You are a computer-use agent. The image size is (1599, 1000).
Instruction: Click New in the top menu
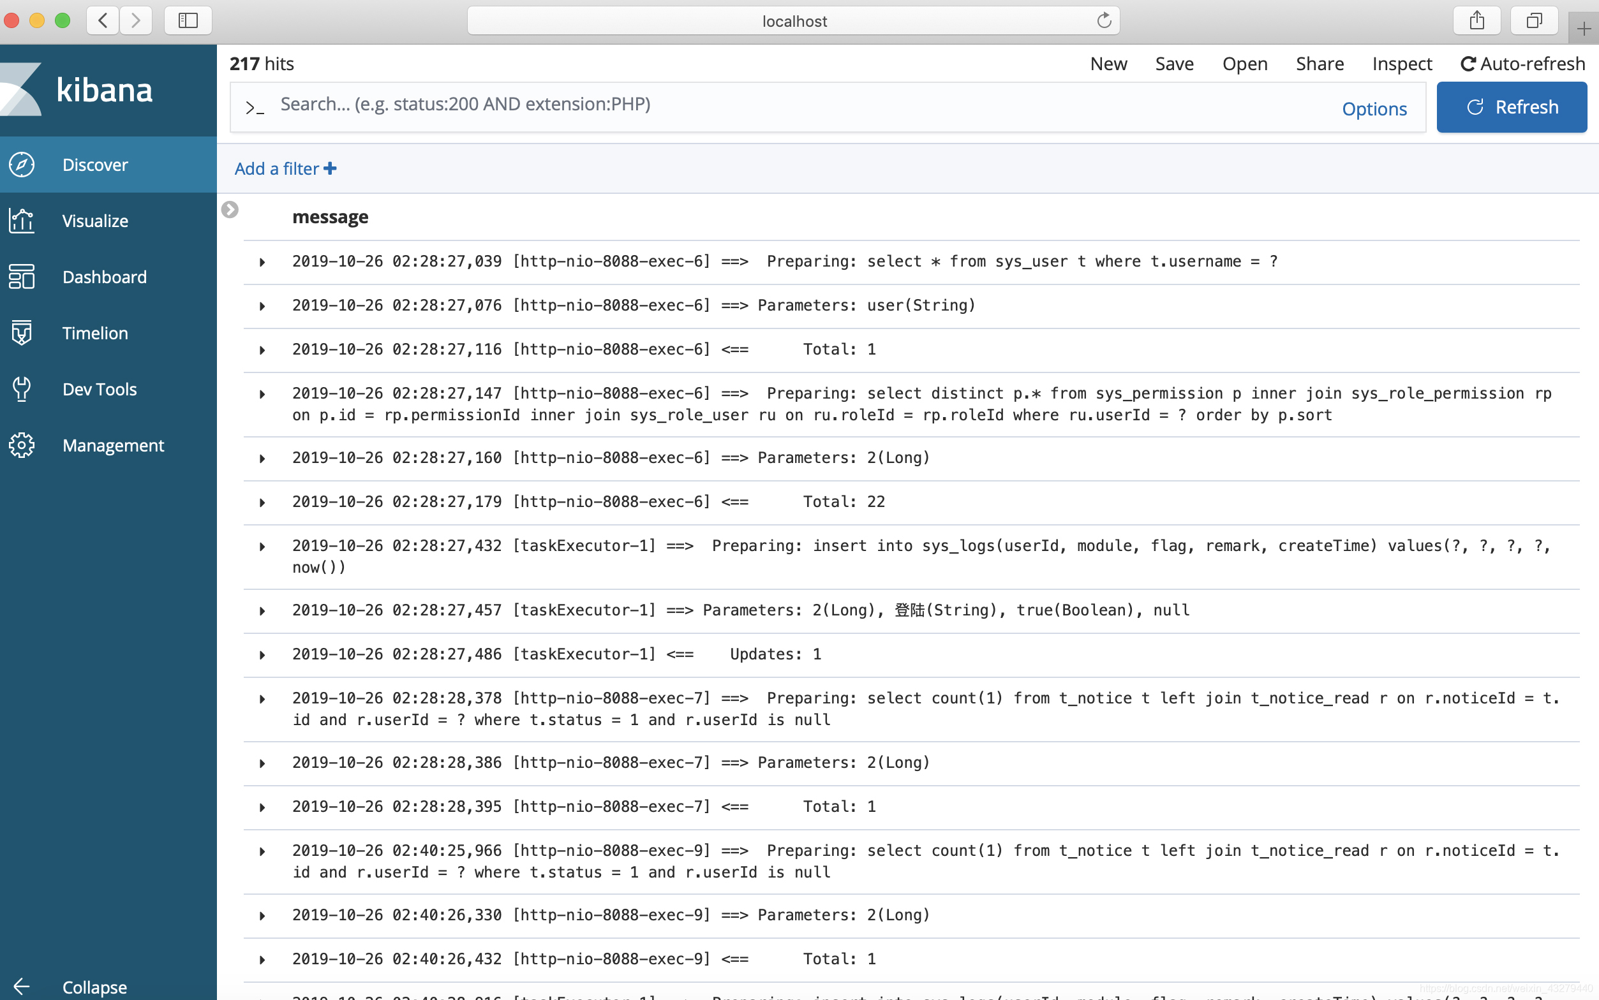click(x=1109, y=64)
